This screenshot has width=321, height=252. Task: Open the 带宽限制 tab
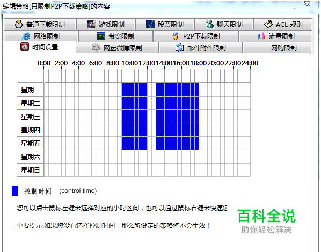click(115, 36)
